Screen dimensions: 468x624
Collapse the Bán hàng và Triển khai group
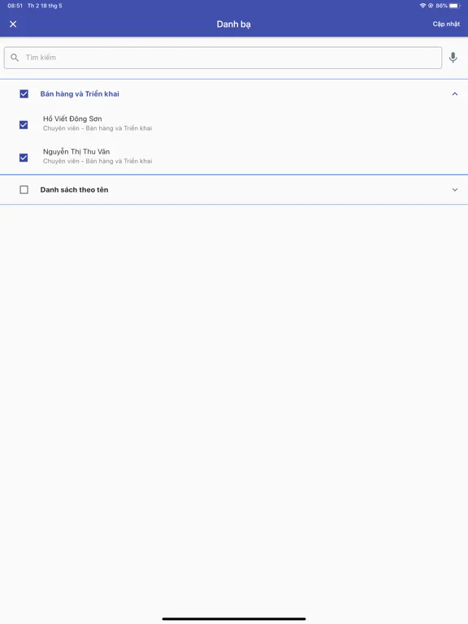coord(455,94)
